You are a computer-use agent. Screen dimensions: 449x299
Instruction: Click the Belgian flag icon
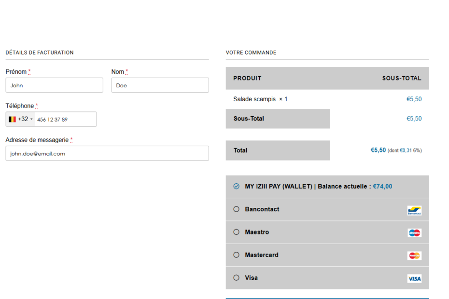coord(13,119)
